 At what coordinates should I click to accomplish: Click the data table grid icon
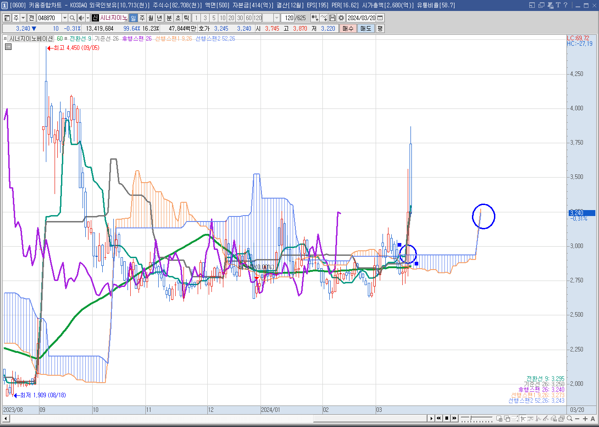pyautogui.click(x=8, y=47)
